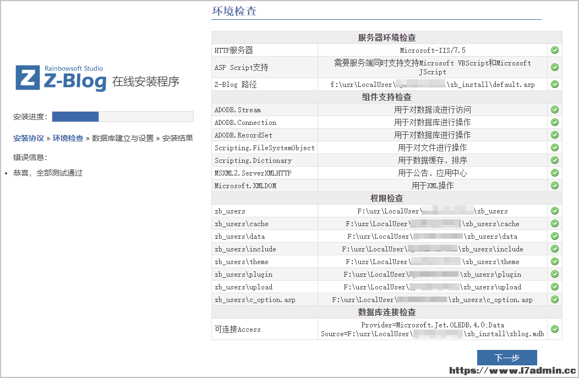
Task: Click the 组件支持检查 section header
Action: pyautogui.click(x=386, y=97)
